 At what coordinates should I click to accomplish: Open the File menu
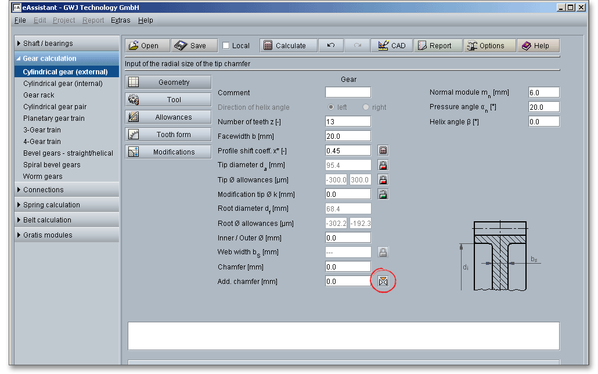coord(20,20)
